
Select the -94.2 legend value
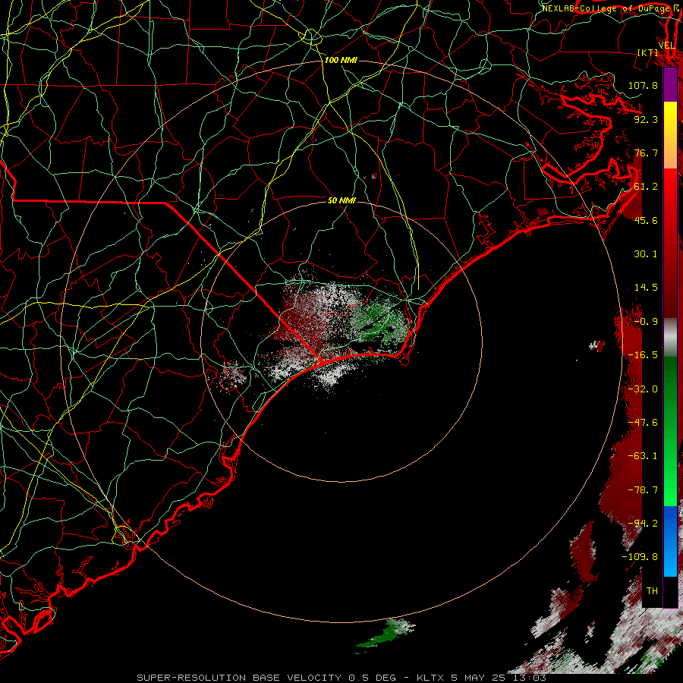click(643, 524)
